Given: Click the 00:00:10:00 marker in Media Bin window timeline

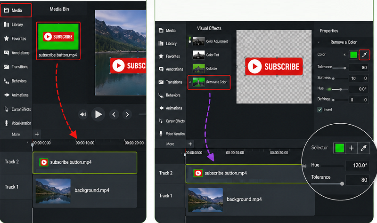Looking at the screenshot, I should click(85, 143).
